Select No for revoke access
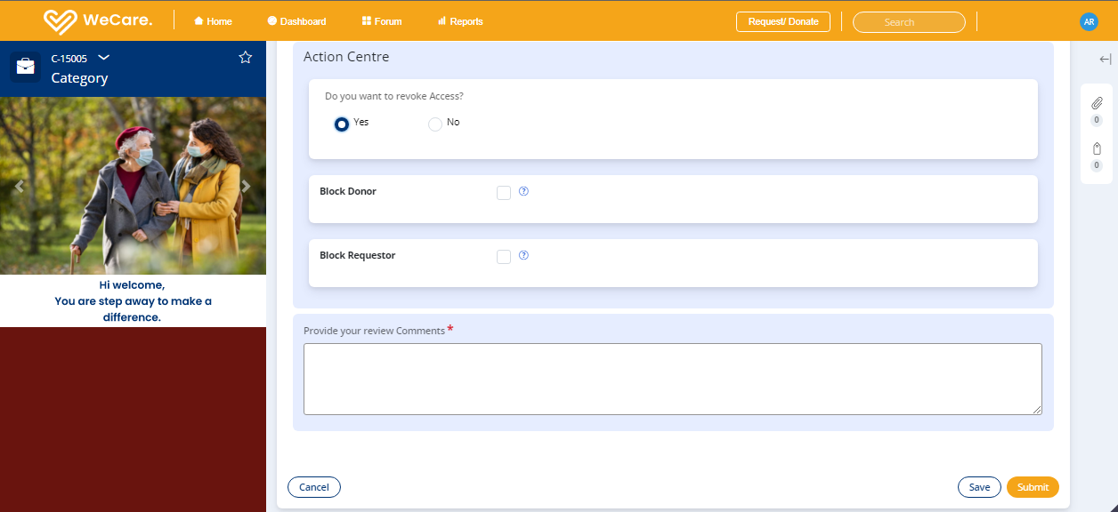Image resolution: width=1118 pixels, height=512 pixels. (435, 124)
